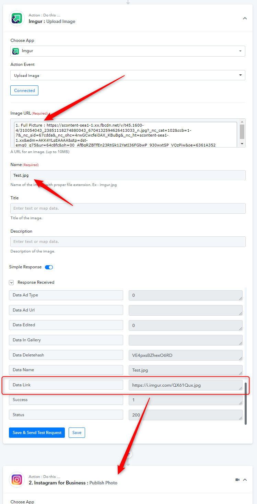Open the video tutorial camera icon
Screen dimensions: 257x504
pyautogui.click(x=237, y=480)
